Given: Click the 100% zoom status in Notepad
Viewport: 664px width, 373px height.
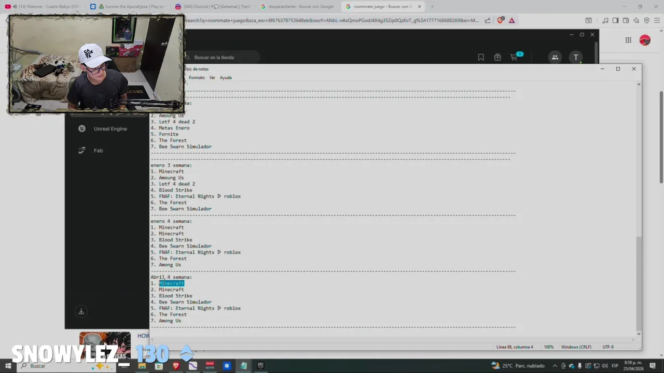Looking at the screenshot, I should click(549, 347).
